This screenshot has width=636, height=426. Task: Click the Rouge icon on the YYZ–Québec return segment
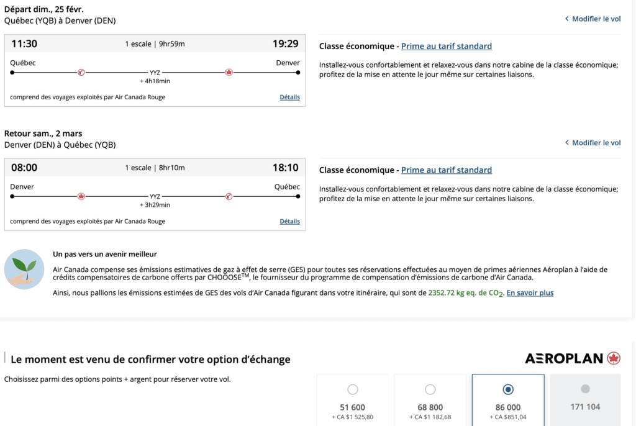(x=229, y=196)
